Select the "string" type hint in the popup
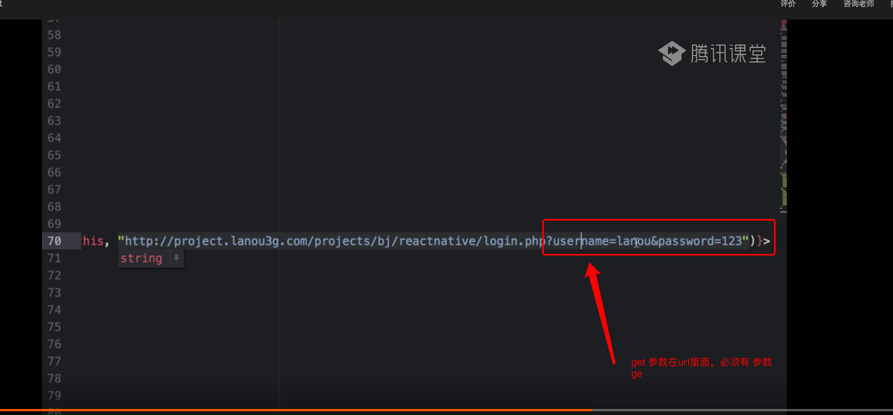Viewport: 893px width, 415px height. coord(142,258)
